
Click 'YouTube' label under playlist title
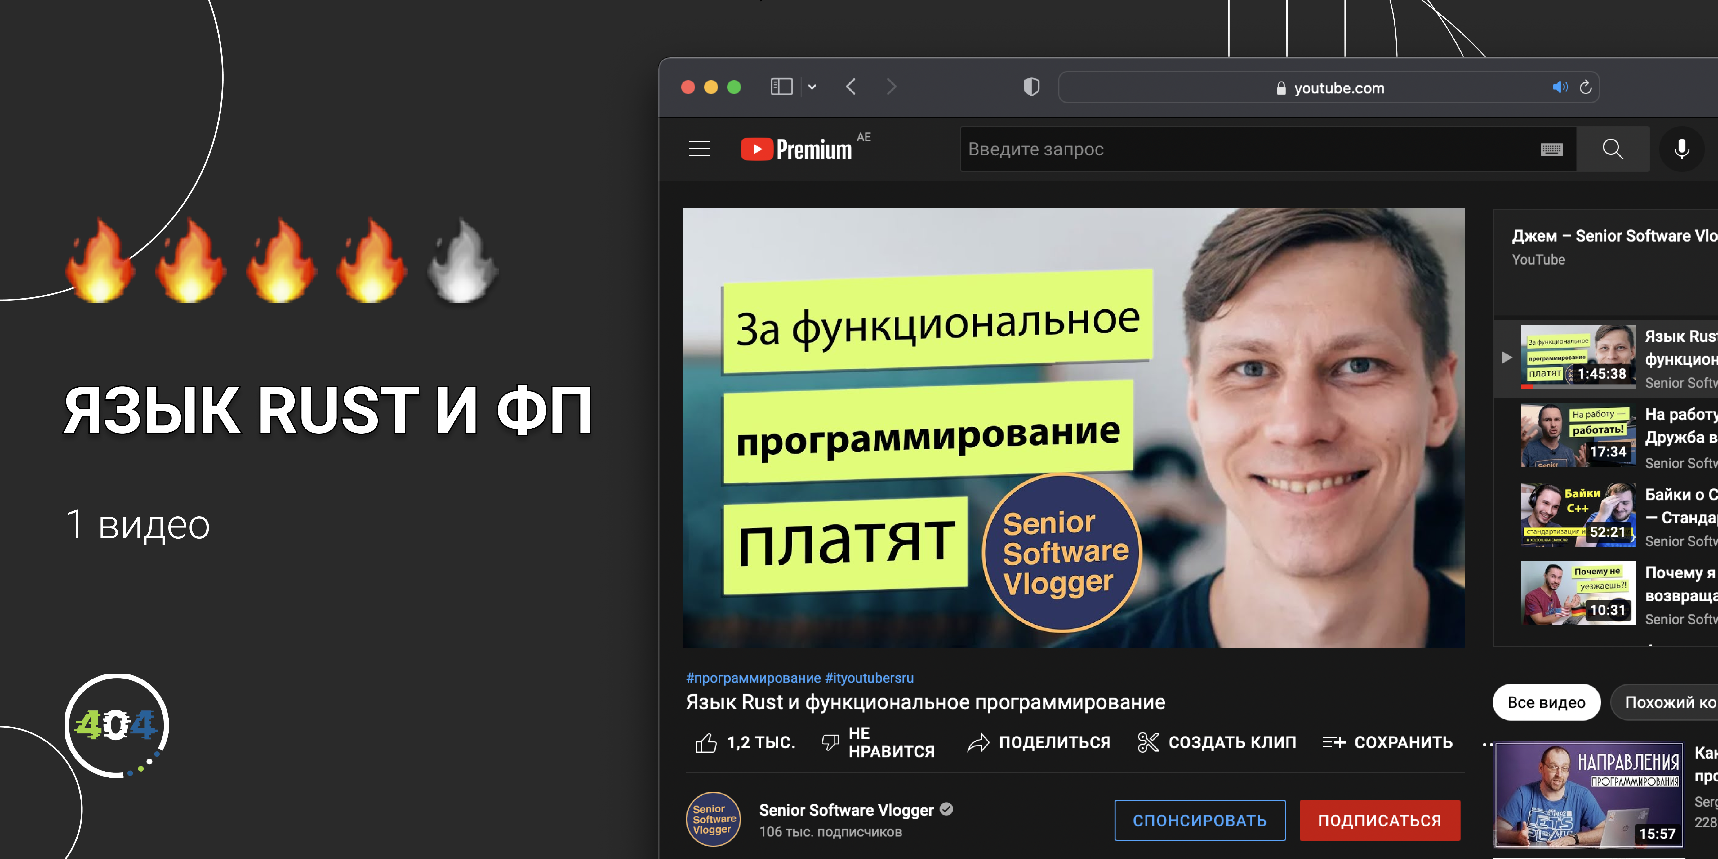pyautogui.click(x=1538, y=260)
